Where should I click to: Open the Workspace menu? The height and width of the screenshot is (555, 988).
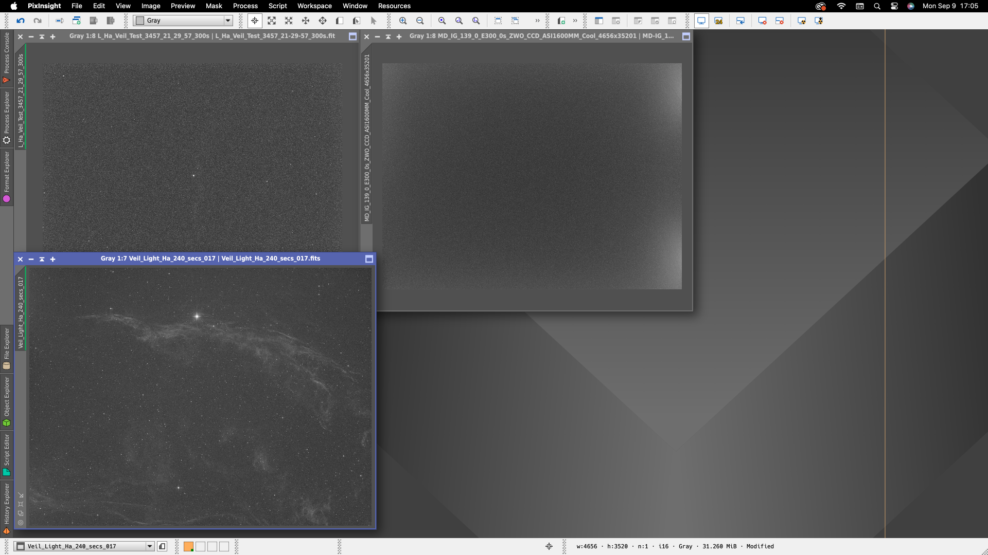(x=314, y=6)
